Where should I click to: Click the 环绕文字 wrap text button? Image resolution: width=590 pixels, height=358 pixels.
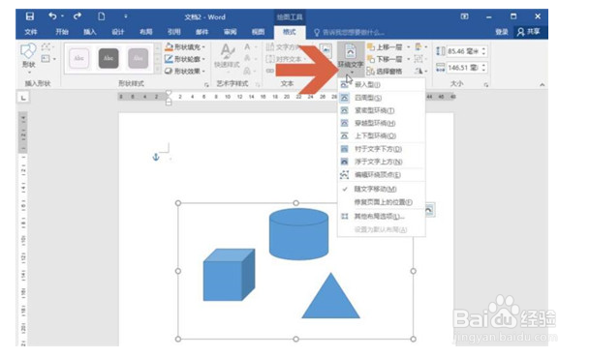tap(351, 58)
